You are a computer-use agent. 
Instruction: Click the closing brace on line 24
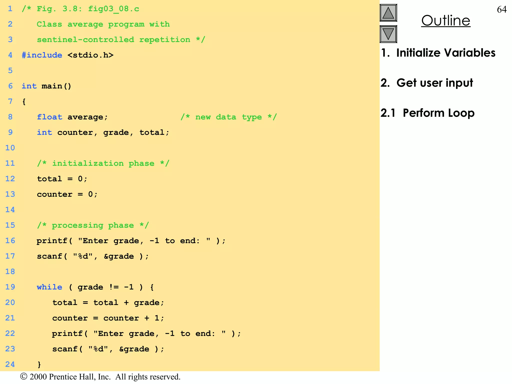tap(39, 364)
